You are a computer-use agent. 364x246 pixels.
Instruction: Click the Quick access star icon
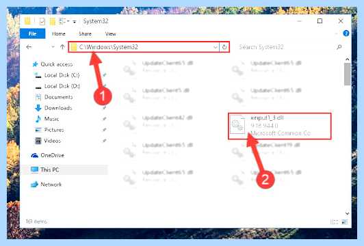click(35, 64)
